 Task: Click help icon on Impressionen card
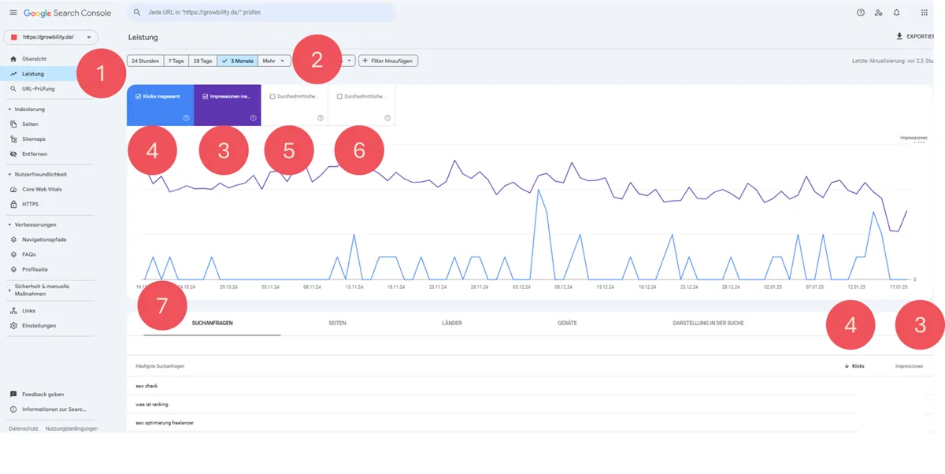254,118
